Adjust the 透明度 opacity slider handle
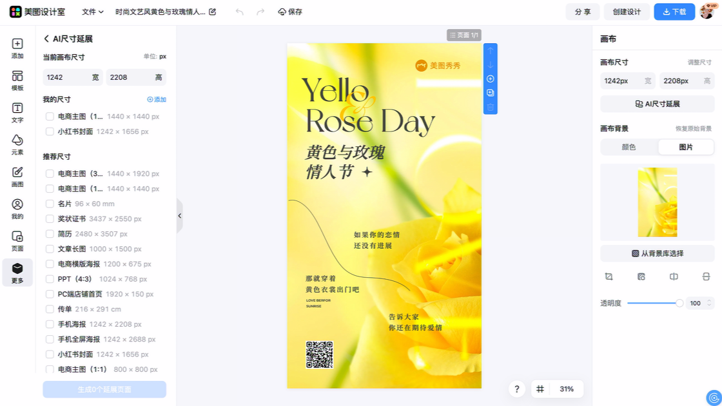Viewport: 722px width, 406px height. point(679,303)
